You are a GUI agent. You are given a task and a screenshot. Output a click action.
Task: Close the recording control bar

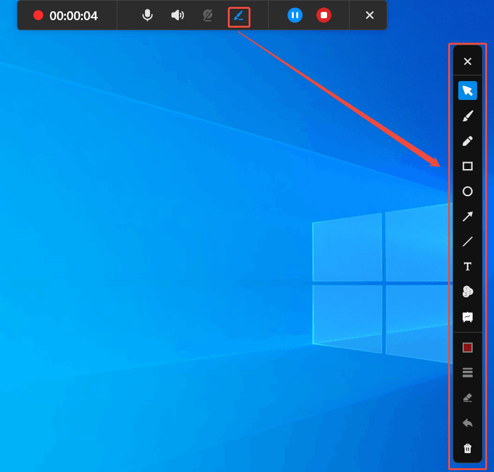pyautogui.click(x=370, y=15)
